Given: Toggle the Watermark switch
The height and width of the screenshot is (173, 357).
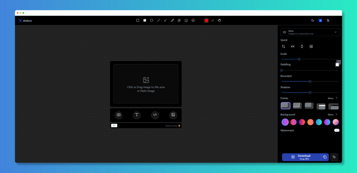Looking at the screenshot, I should 336,130.
